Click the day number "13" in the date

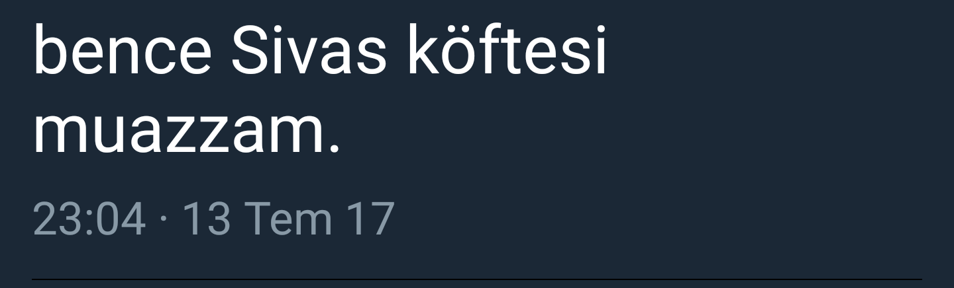point(207,220)
